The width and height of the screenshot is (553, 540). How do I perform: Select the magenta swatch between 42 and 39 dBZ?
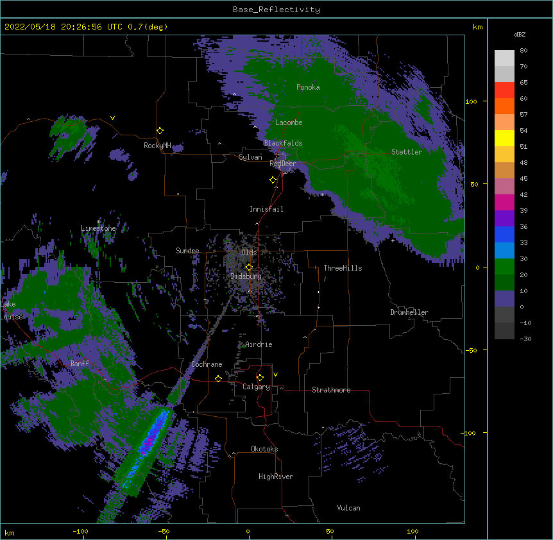click(504, 202)
